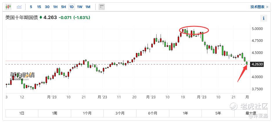Choose the 5年 time range
The height and width of the screenshot is (122, 273).
218,113
